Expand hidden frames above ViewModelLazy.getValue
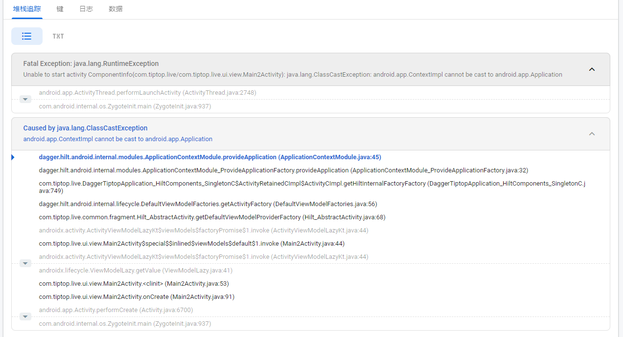This screenshot has height=337, width=623. (25, 263)
